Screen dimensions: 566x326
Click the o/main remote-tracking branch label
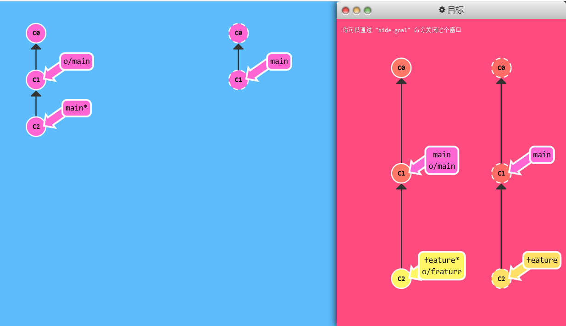point(77,61)
